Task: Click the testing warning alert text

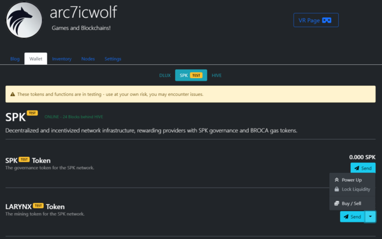Action: pos(110,94)
